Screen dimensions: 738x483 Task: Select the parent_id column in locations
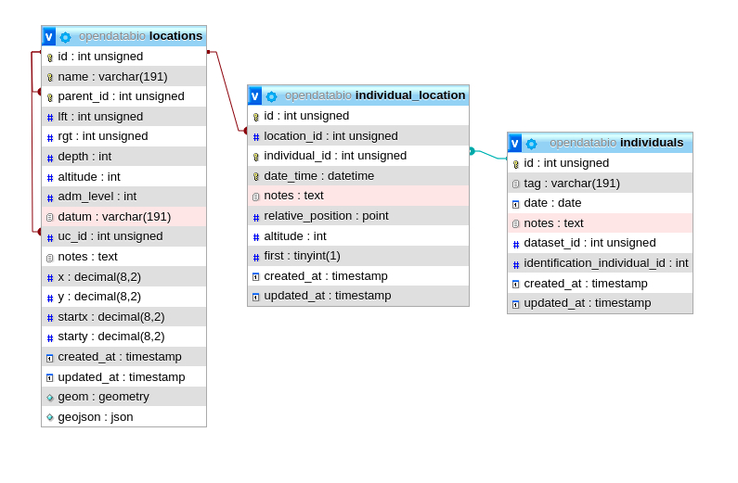tap(121, 96)
